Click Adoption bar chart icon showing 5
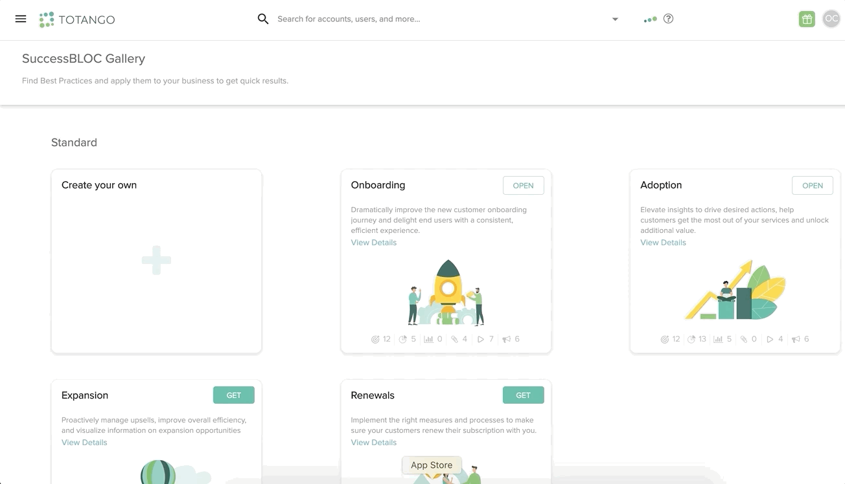This screenshot has width=845, height=484. [718, 339]
